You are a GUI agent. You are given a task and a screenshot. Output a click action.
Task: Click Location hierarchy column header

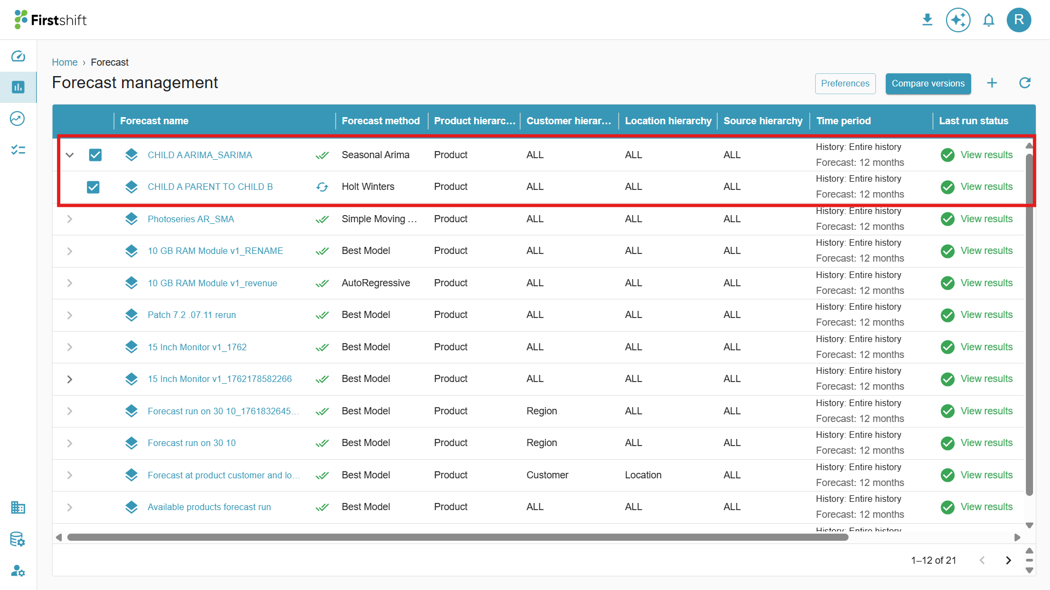coord(668,121)
